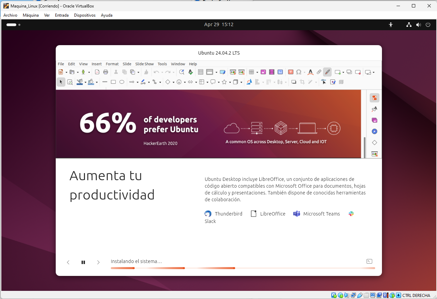
Task: Open the Máquina menu
Action: tap(31, 15)
